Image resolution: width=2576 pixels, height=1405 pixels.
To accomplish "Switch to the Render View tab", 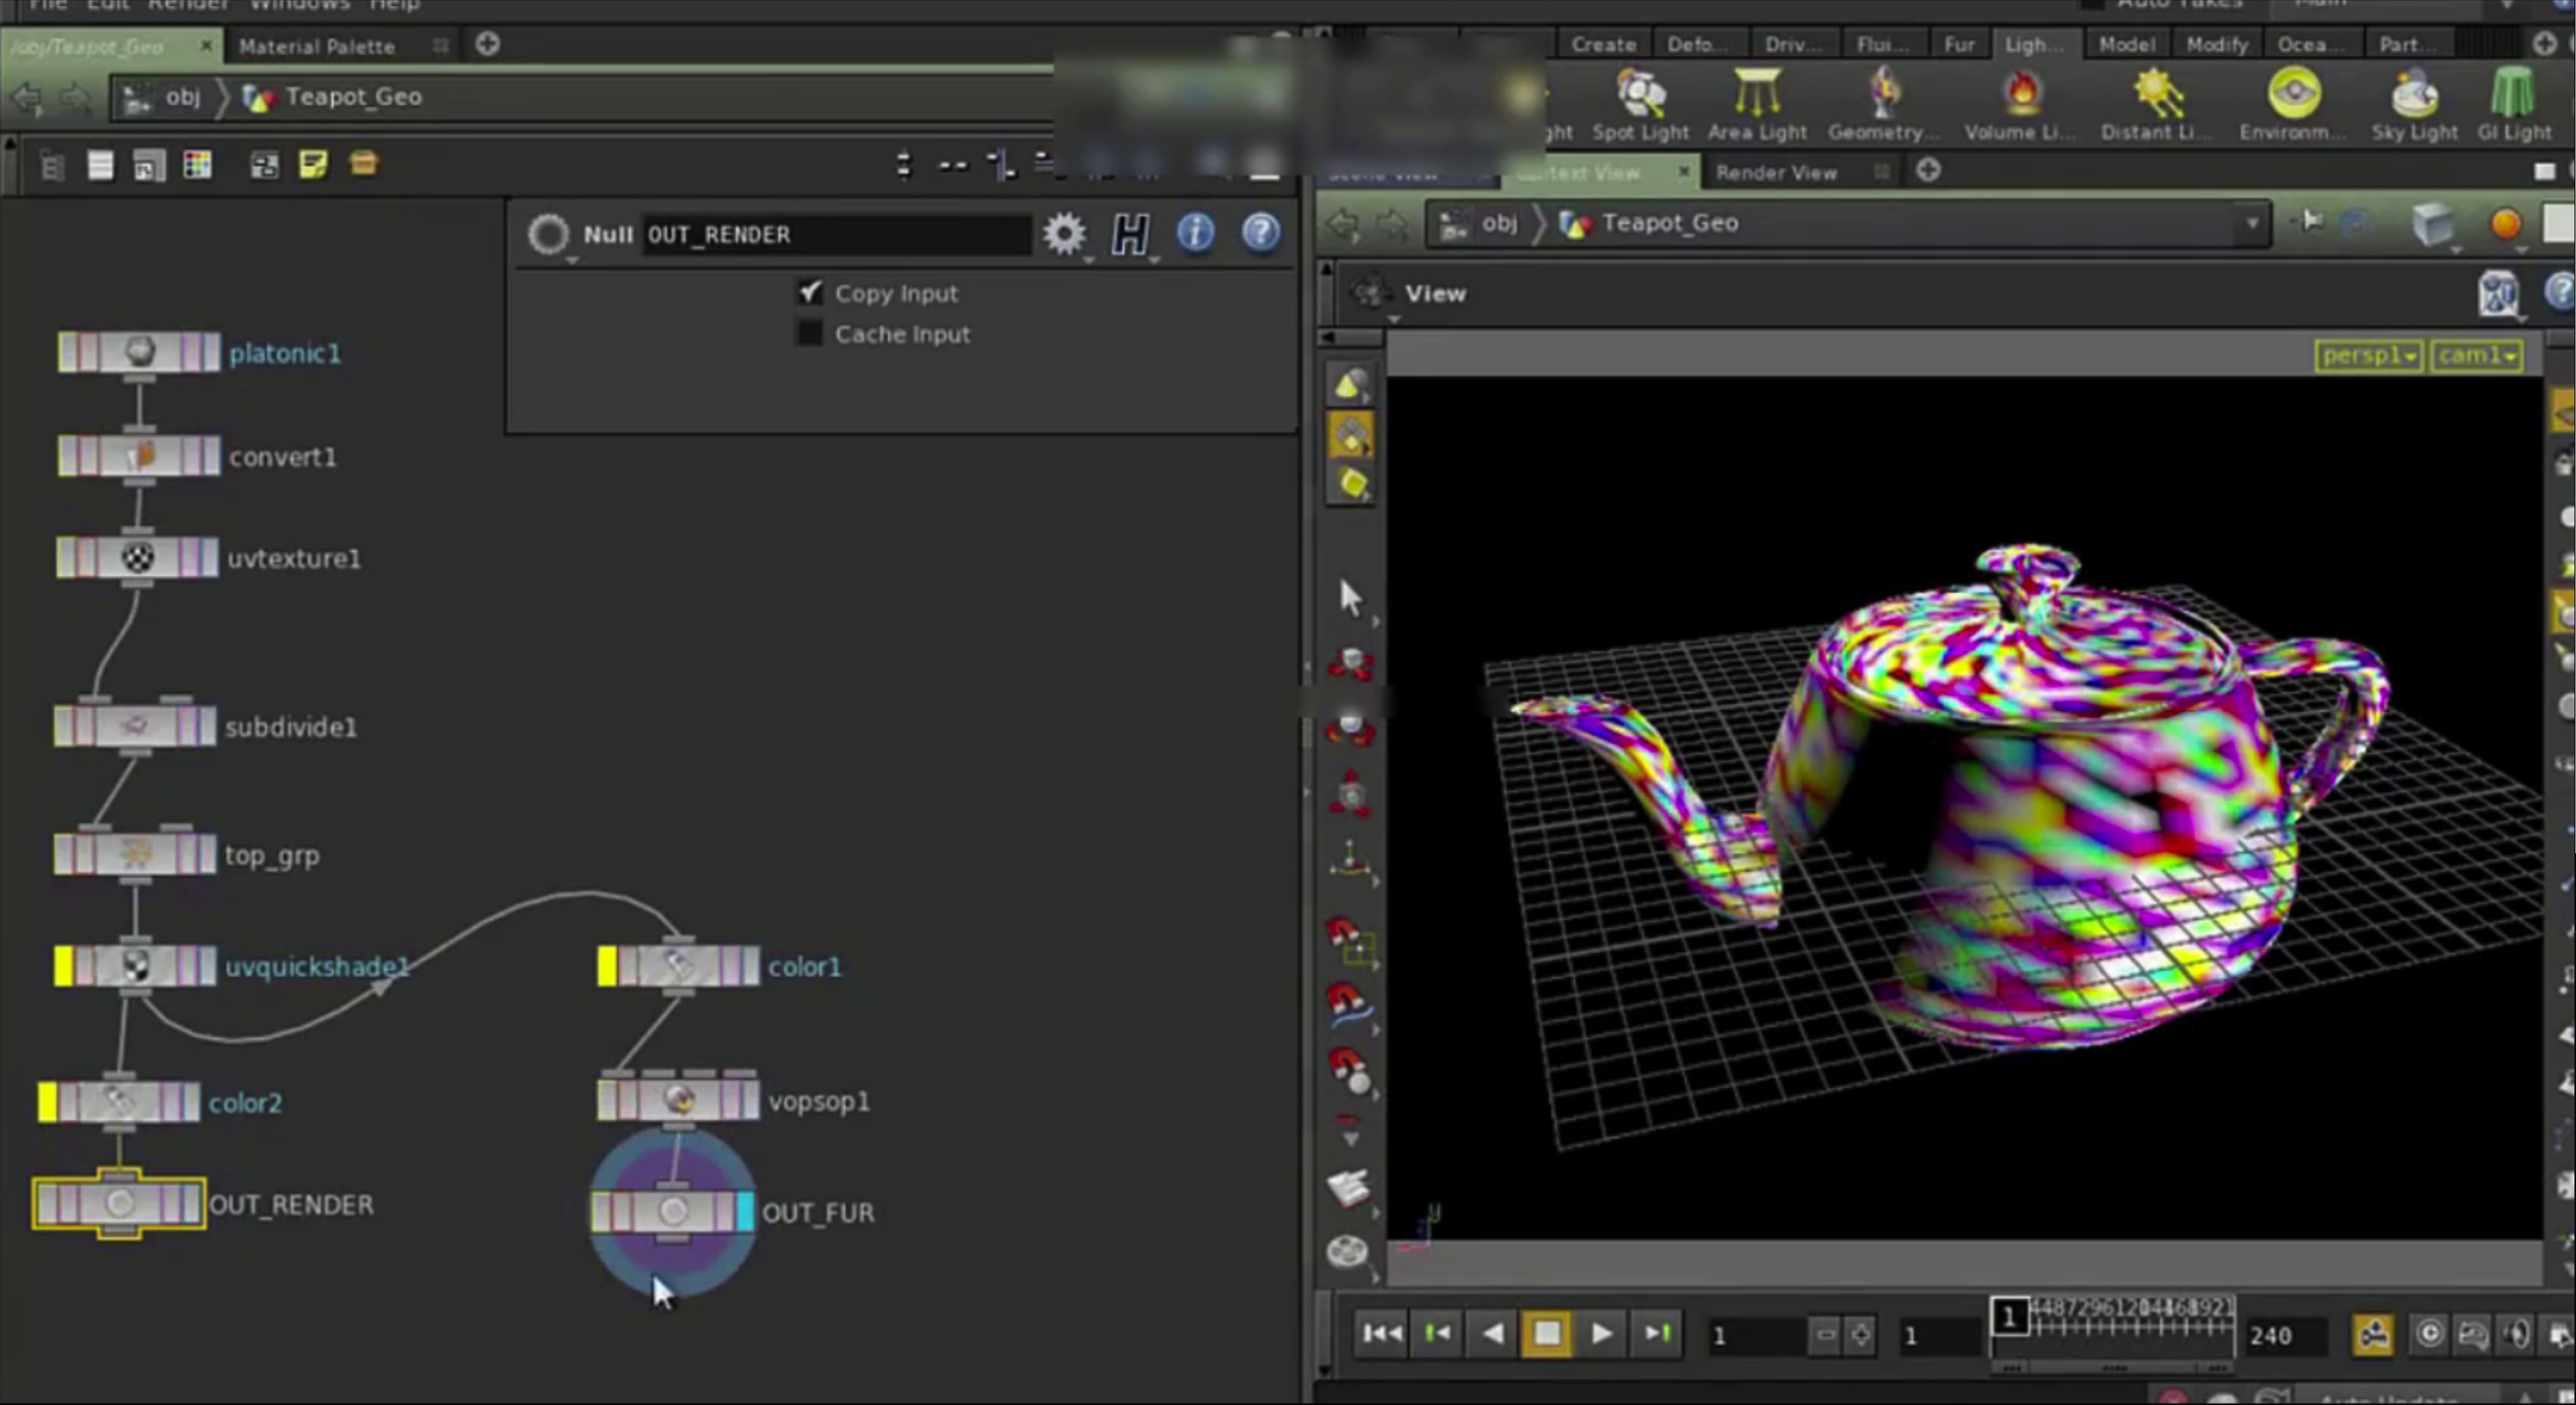I will 1776,172.
